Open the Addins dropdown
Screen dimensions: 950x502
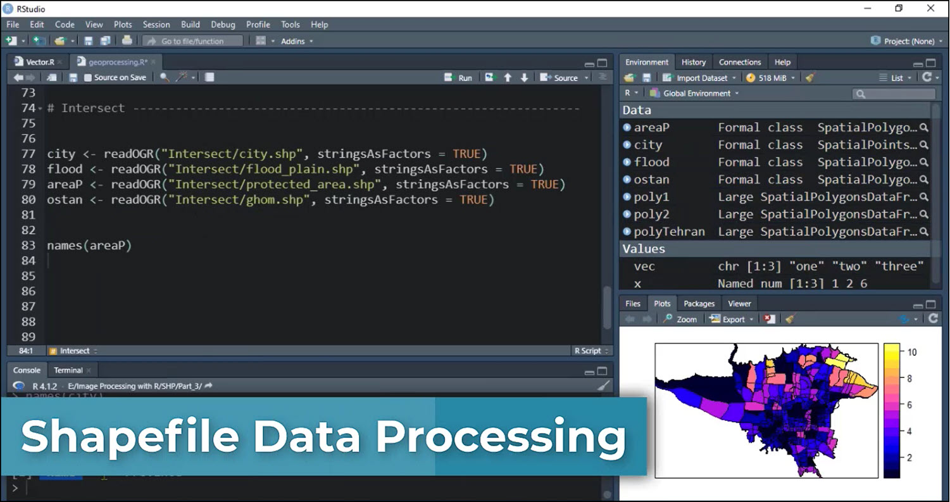point(297,41)
